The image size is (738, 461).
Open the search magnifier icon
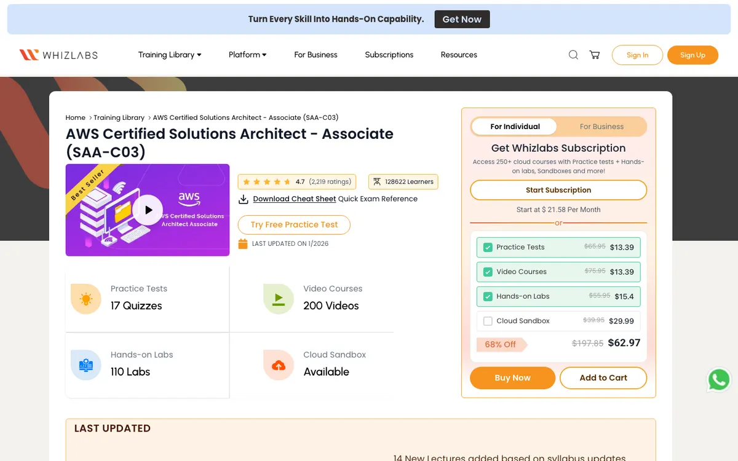point(573,55)
